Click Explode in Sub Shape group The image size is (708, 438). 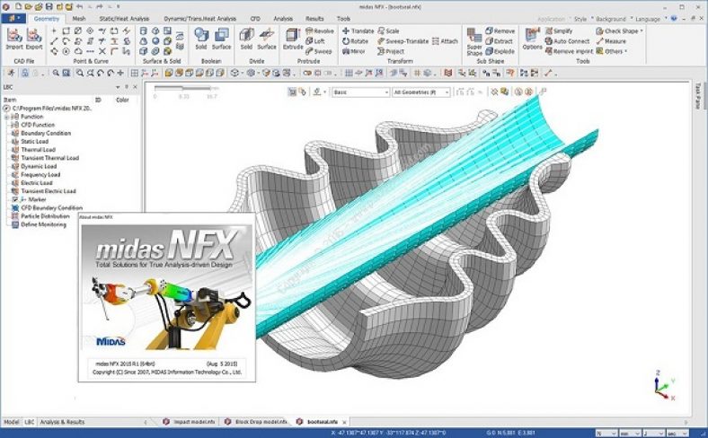click(x=500, y=51)
